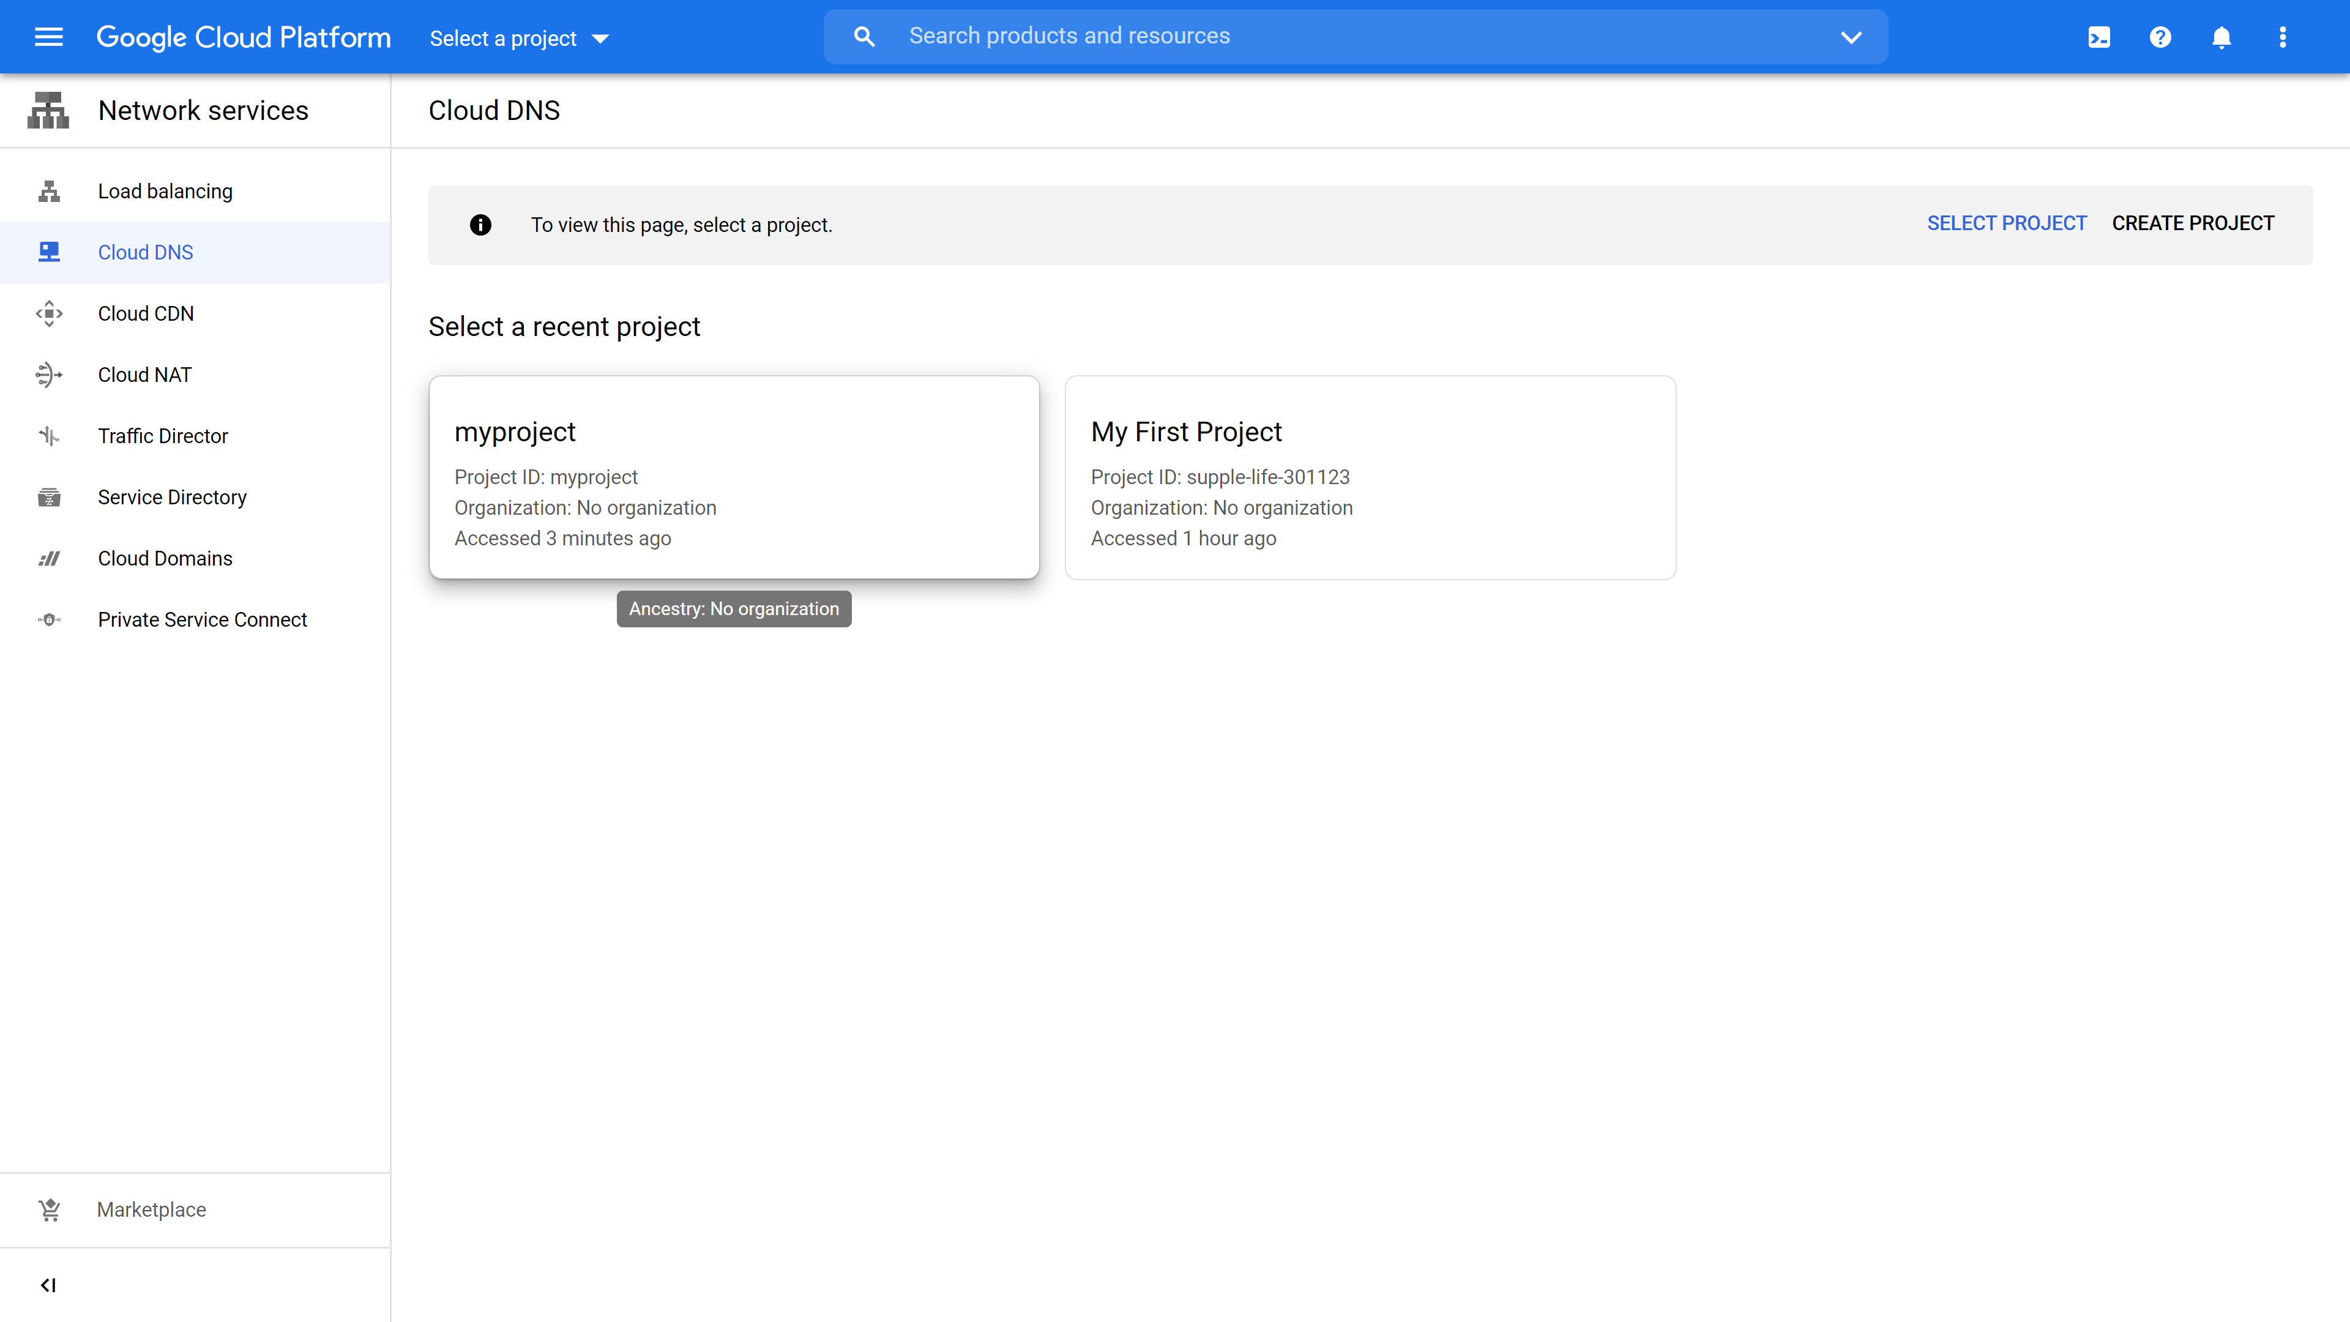The image size is (2350, 1322).
Task: Click the Load balancing sidebar icon
Action: point(49,191)
